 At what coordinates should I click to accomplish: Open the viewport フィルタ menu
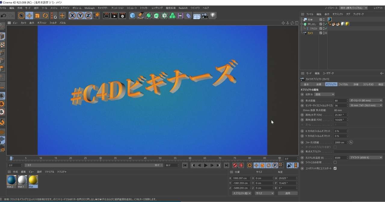click(53, 23)
